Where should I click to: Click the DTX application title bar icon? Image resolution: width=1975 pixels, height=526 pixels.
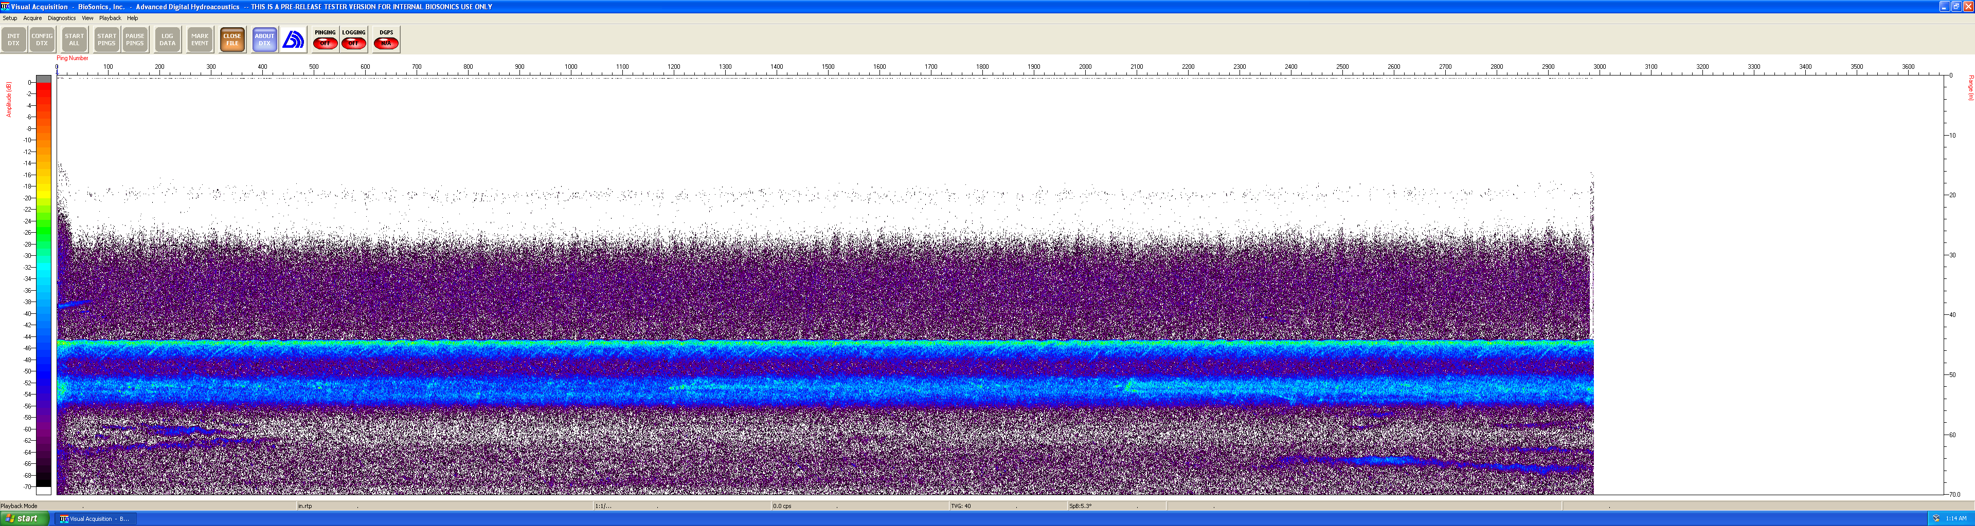[5, 6]
